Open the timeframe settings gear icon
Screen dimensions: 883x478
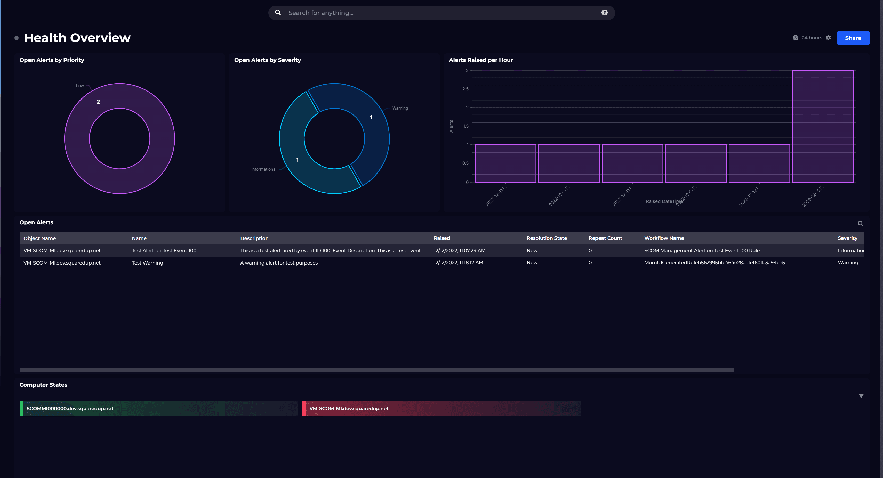click(x=829, y=38)
